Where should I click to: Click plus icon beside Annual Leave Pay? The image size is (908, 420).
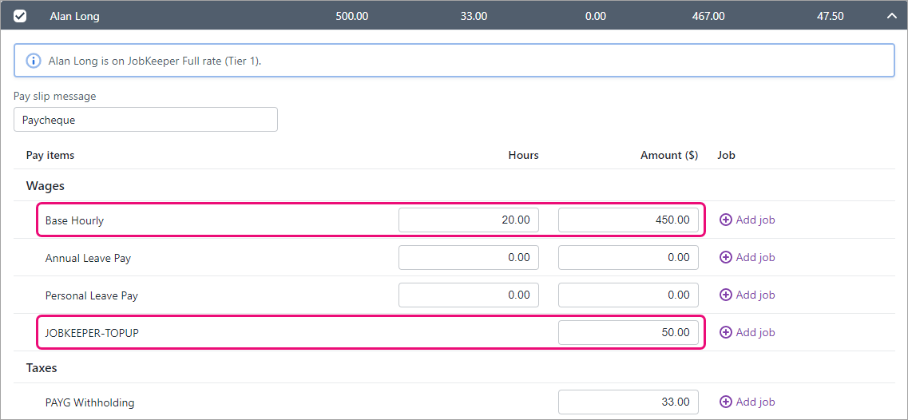(x=725, y=257)
